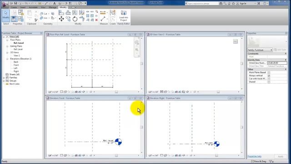The width and height of the screenshot is (291, 164).
Task: Select Ref. Level under Floor Plans
Action: pos(19,43)
